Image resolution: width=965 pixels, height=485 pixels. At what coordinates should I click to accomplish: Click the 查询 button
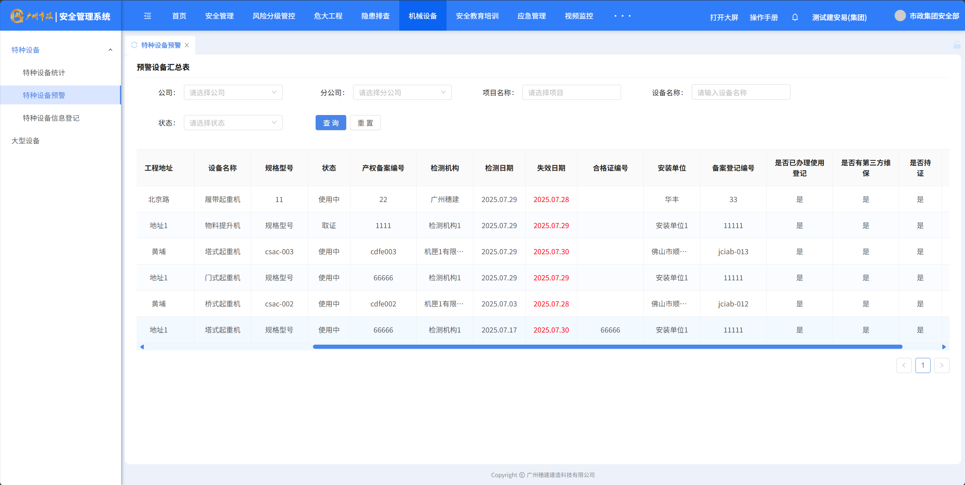click(330, 123)
